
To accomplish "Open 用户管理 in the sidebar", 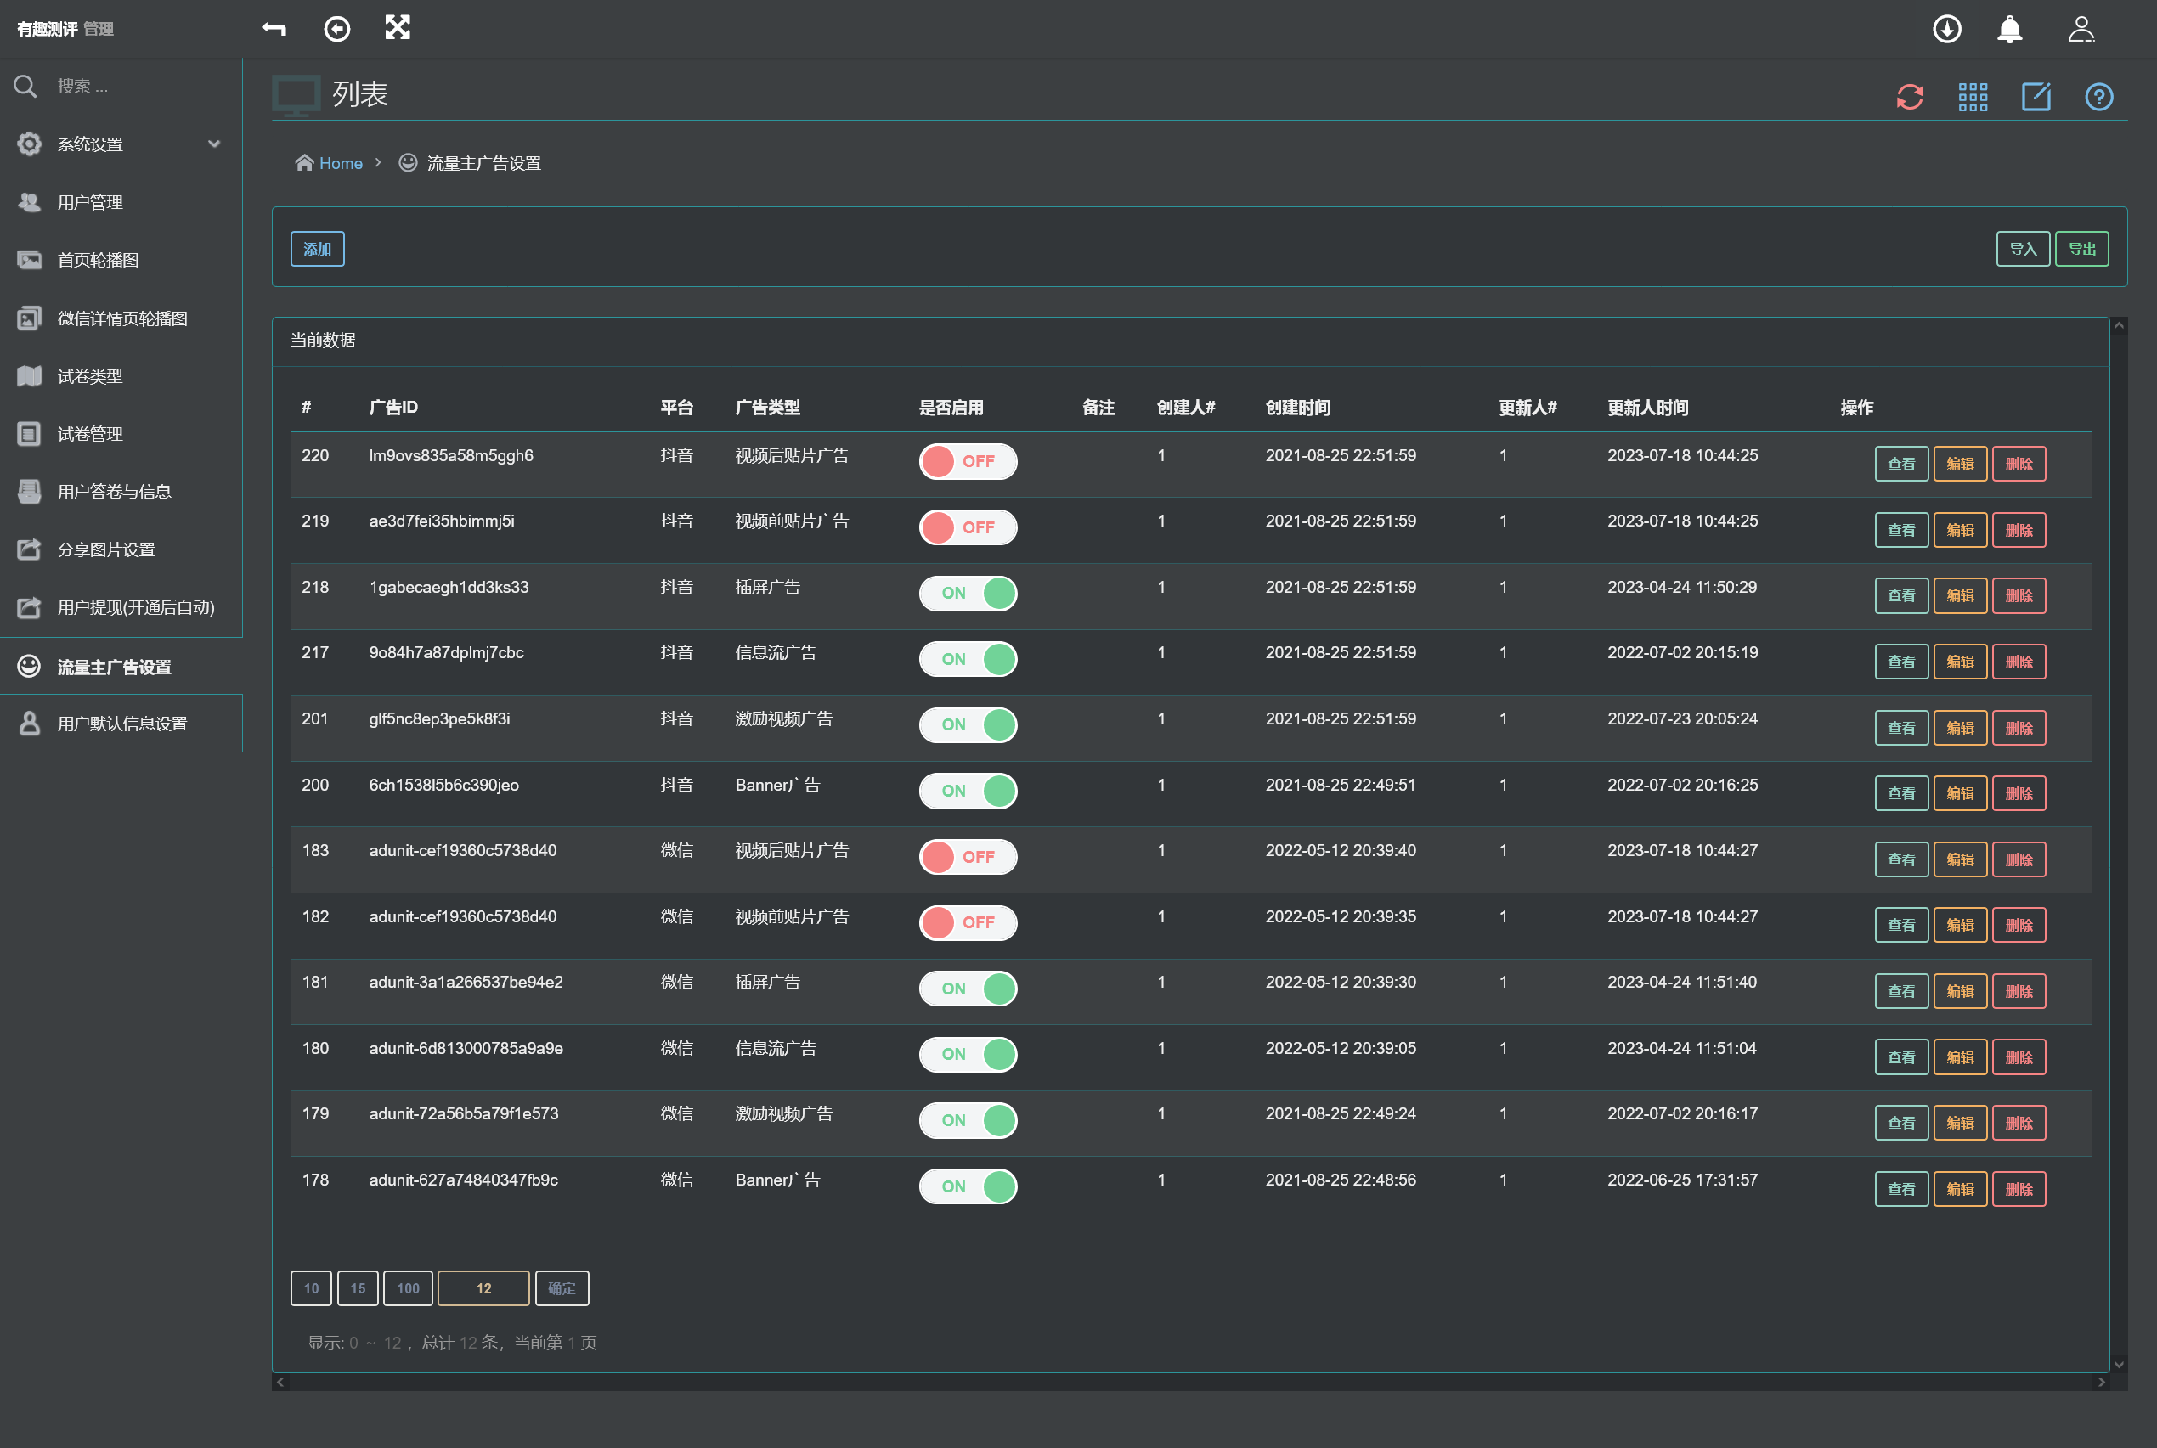I will coord(89,202).
